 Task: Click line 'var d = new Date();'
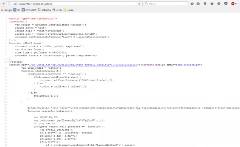click(x=30, y=50)
